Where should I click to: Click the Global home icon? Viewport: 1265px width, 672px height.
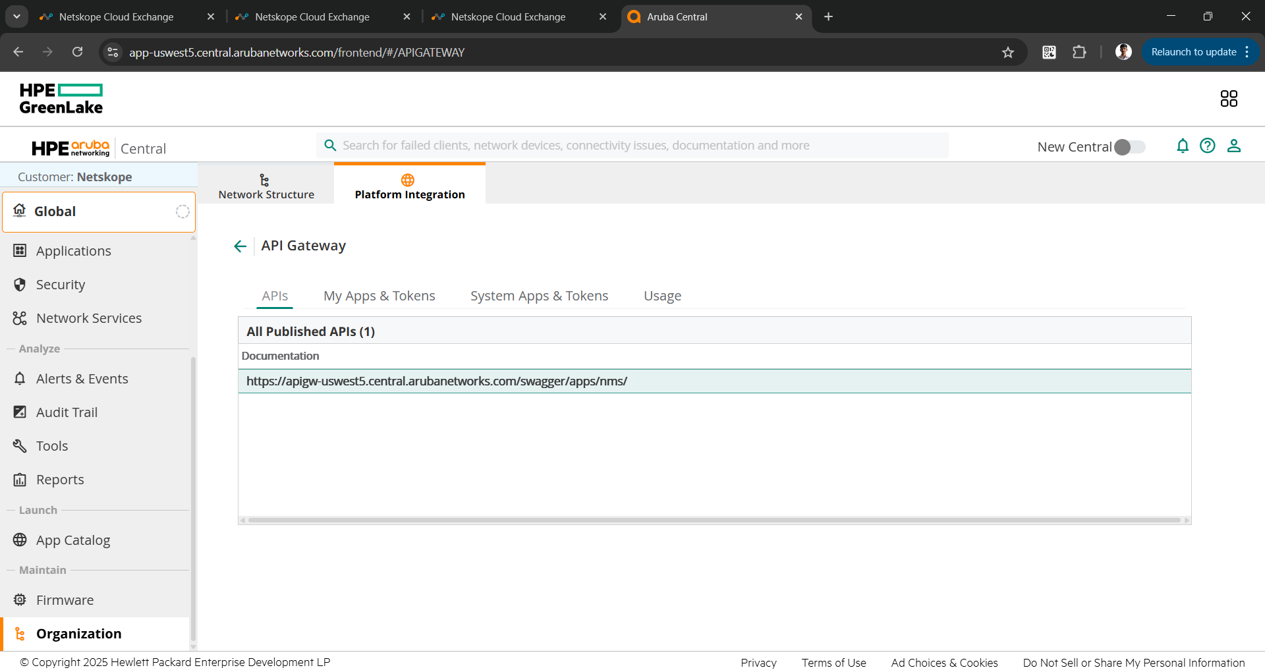coord(20,210)
